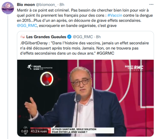Click the blue verified badge

pos(69,37)
